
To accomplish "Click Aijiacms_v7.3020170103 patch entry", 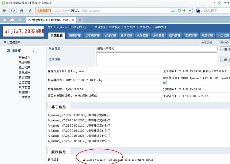I will [x=79, y=115].
